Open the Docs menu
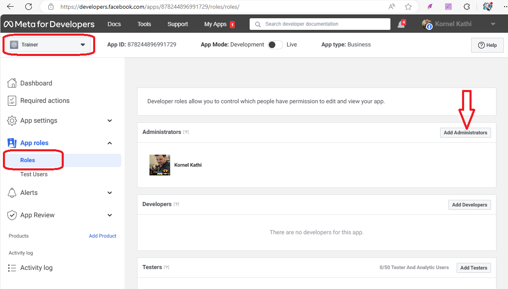Image resolution: width=508 pixels, height=289 pixels. (114, 24)
